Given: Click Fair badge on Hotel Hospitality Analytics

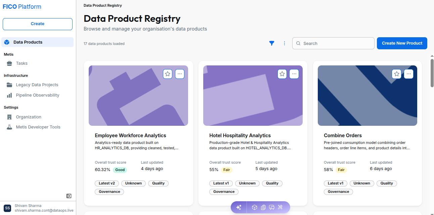Looking at the screenshot, I should coord(227,170).
